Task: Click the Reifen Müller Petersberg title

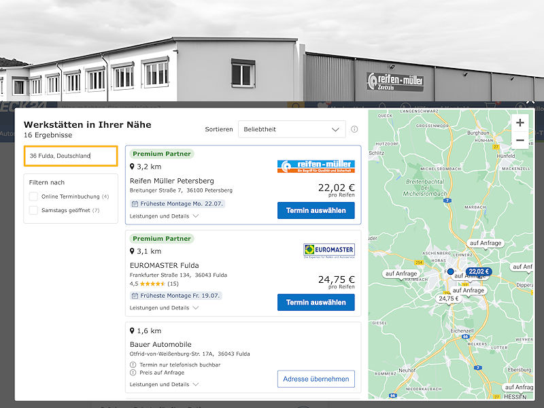Action: click(x=172, y=181)
